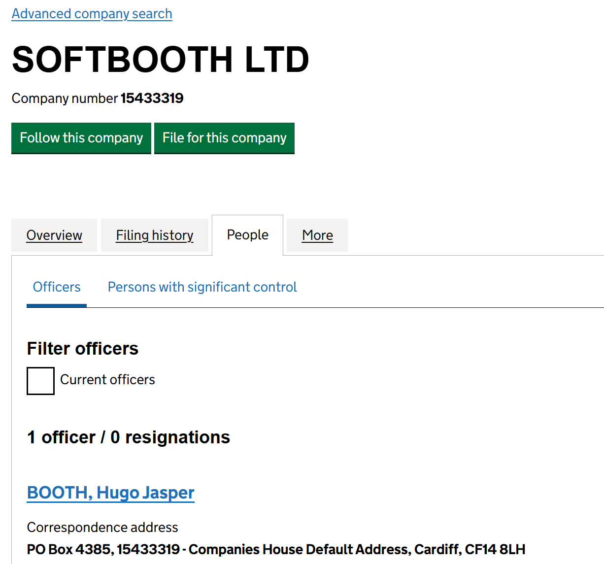Click the 'Company number' label text
The width and height of the screenshot is (604, 564).
65,99
